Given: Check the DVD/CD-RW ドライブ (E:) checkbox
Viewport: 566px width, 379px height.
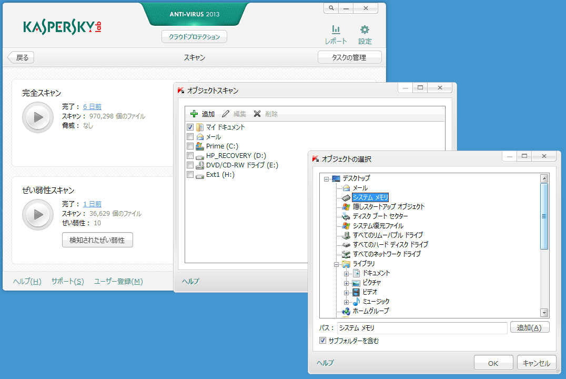Looking at the screenshot, I should tap(190, 165).
